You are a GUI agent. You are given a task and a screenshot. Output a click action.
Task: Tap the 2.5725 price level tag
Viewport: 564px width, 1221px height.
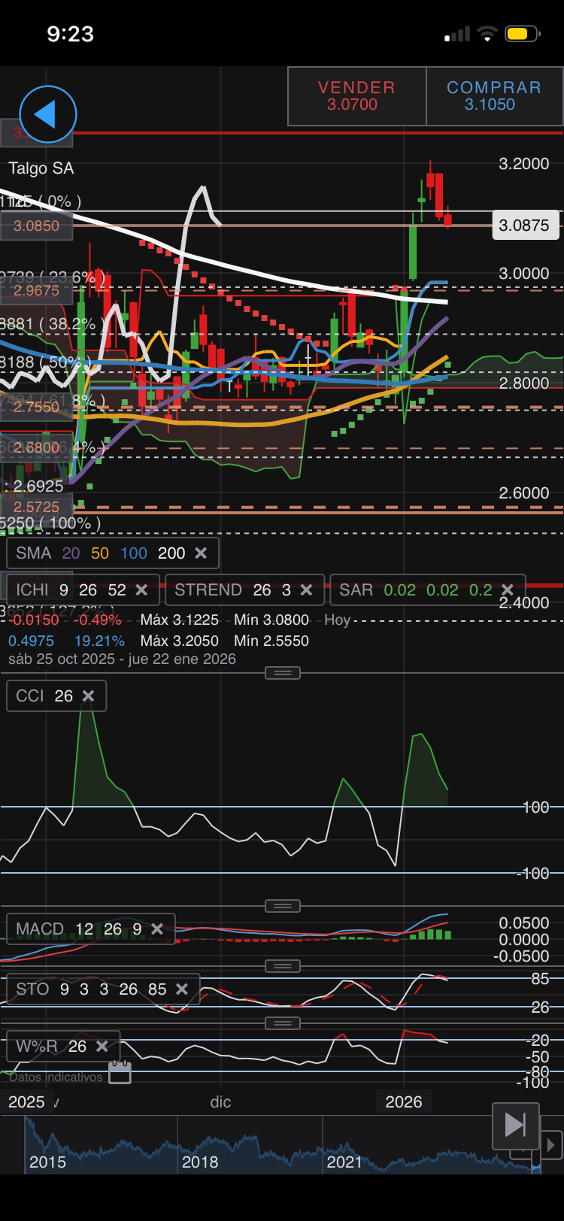click(x=36, y=507)
